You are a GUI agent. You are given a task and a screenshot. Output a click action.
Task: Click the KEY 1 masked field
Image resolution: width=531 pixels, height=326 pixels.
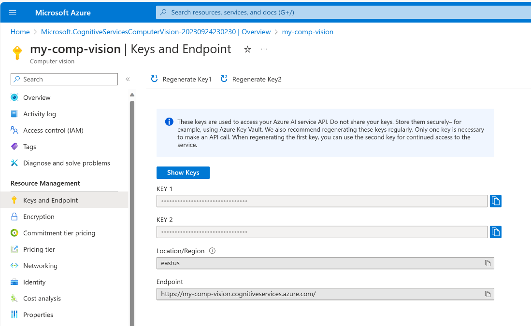pyautogui.click(x=322, y=201)
